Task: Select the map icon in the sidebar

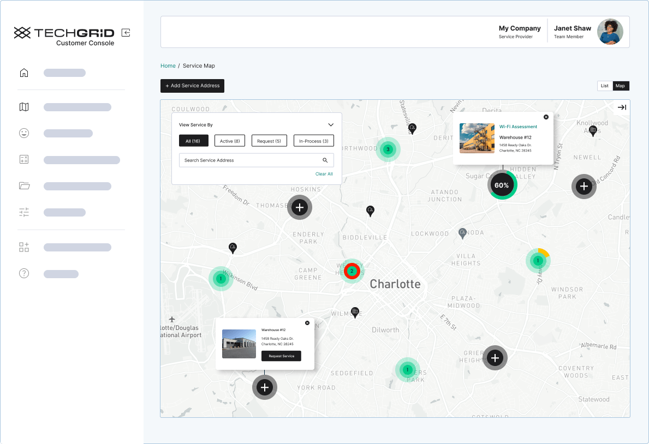Action: coord(24,107)
